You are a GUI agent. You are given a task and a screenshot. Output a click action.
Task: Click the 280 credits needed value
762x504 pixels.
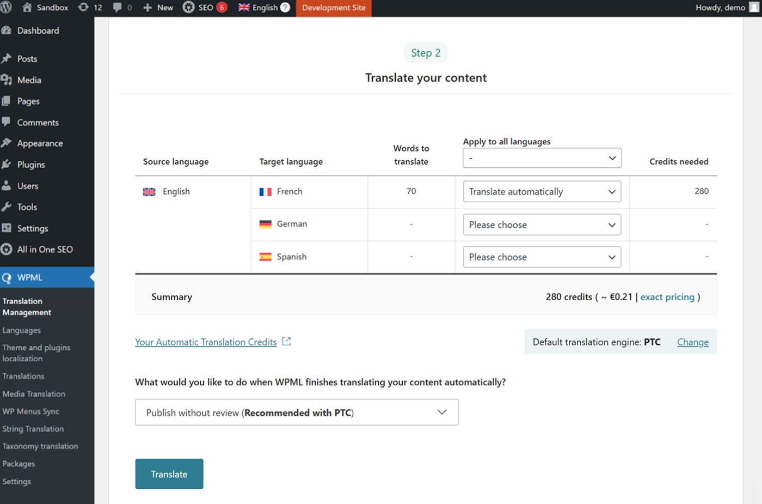coord(702,191)
